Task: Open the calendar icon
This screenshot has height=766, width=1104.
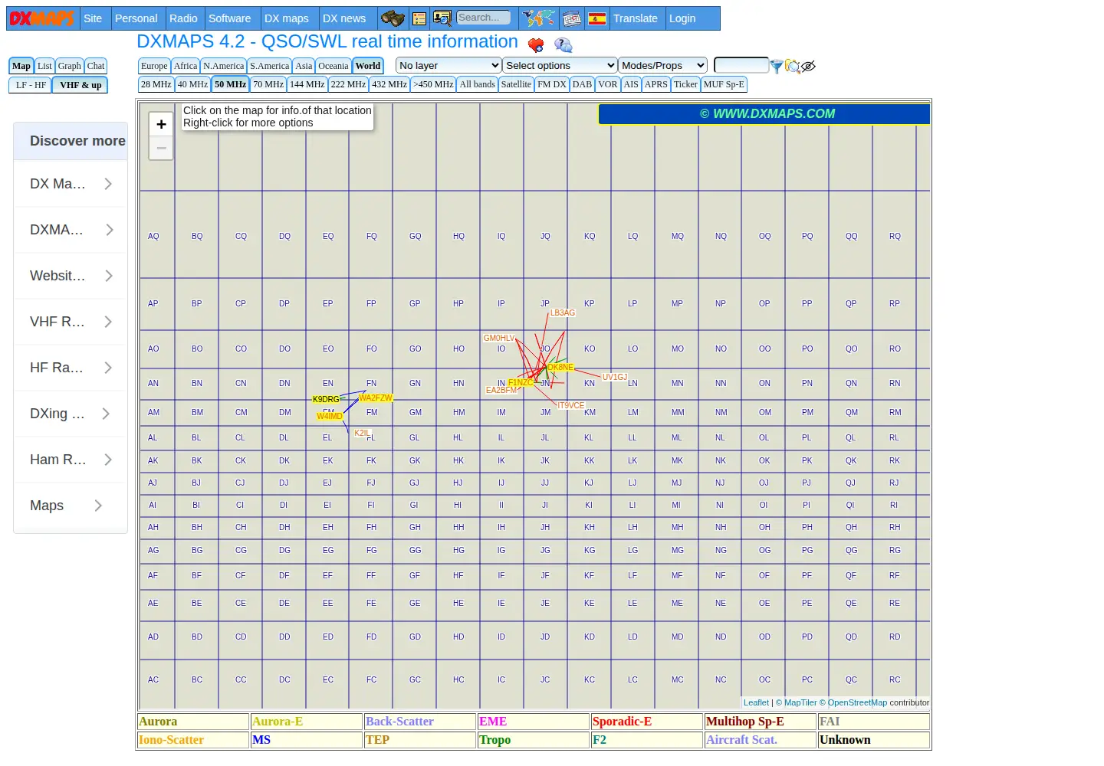Action: click(571, 18)
